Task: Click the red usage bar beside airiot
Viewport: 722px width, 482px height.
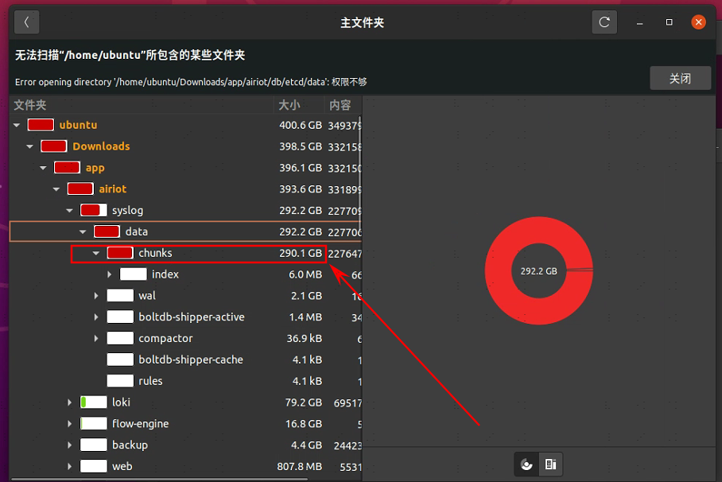Action: click(80, 189)
